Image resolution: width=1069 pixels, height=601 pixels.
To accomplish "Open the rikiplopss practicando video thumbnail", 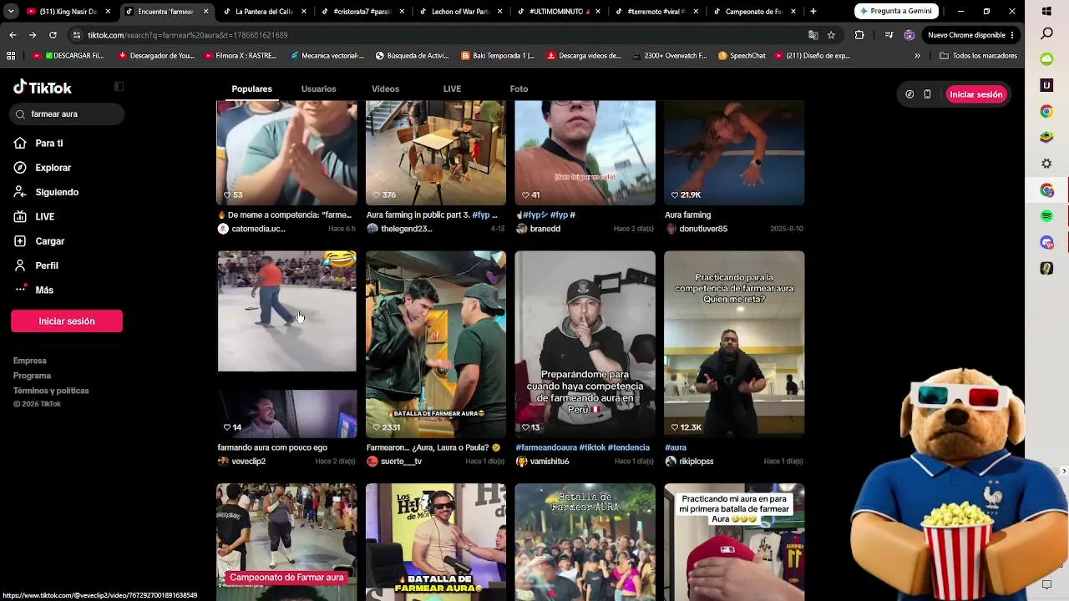I will click(x=734, y=344).
